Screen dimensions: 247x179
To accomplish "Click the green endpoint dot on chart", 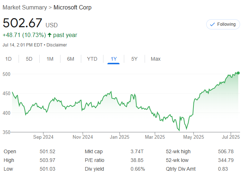I will point(238,73).
